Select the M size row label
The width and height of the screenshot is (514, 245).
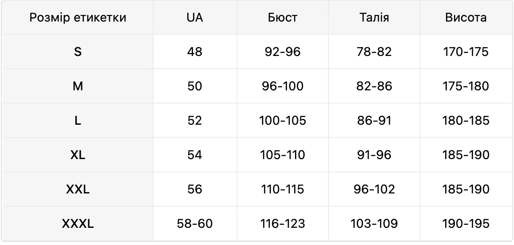coord(78,86)
